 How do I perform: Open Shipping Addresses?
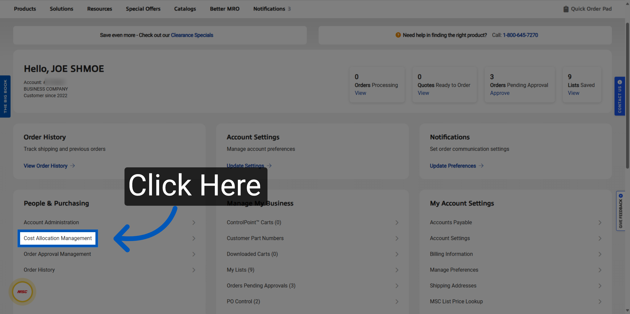[x=453, y=286]
